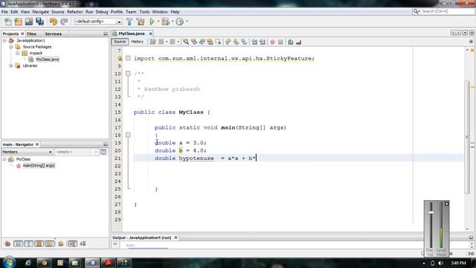
Task: Collapse the JavaApplication1 project node
Action: click(4, 40)
